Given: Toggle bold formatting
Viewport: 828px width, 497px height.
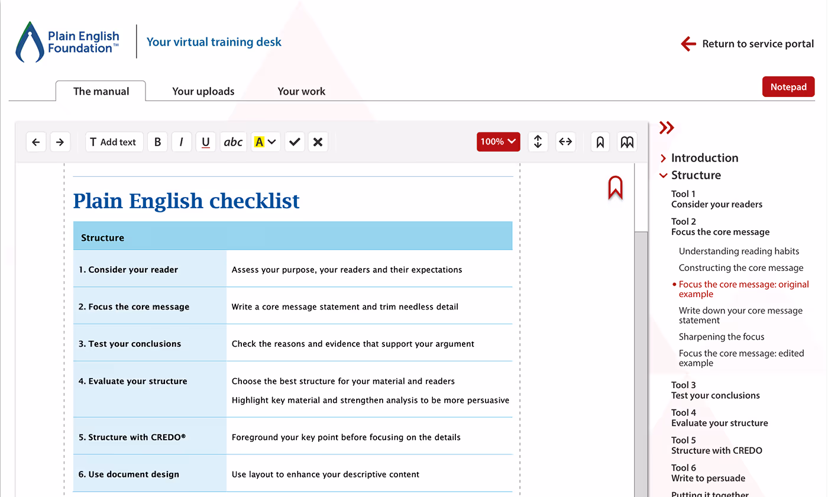Looking at the screenshot, I should coord(157,142).
